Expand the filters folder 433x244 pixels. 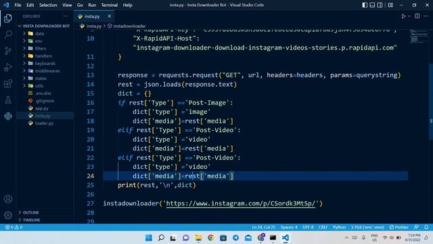[x=45, y=48]
